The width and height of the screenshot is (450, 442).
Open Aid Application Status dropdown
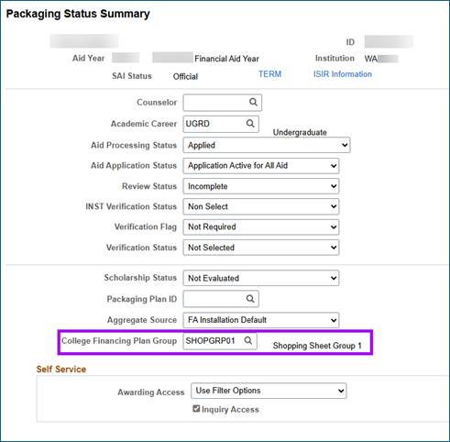click(261, 166)
